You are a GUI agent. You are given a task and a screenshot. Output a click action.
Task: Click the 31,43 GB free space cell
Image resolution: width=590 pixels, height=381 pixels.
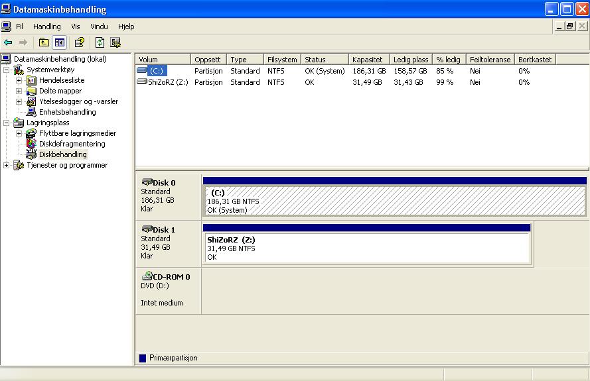click(x=408, y=82)
